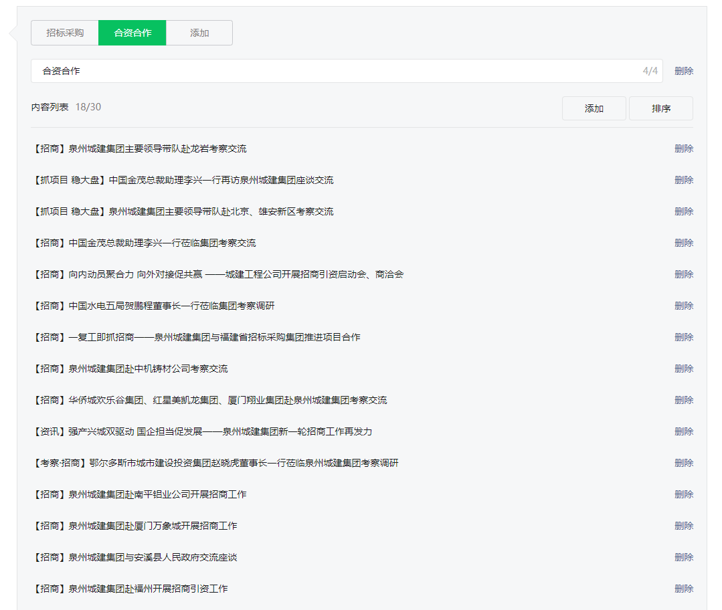This screenshot has width=722, height=610.
Task: Delete the 华侨城欢乐谷集团 article entry
Action: click(683, 400)
